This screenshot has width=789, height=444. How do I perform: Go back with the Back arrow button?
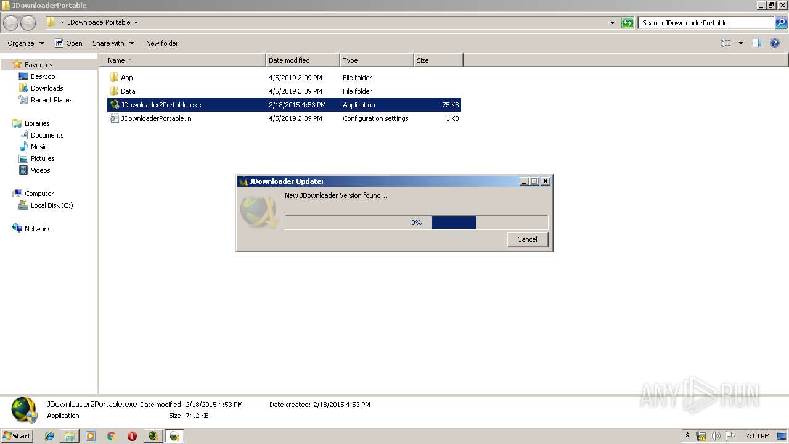pos(11,23)
